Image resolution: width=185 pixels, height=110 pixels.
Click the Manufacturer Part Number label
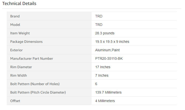tap(32, 58)
